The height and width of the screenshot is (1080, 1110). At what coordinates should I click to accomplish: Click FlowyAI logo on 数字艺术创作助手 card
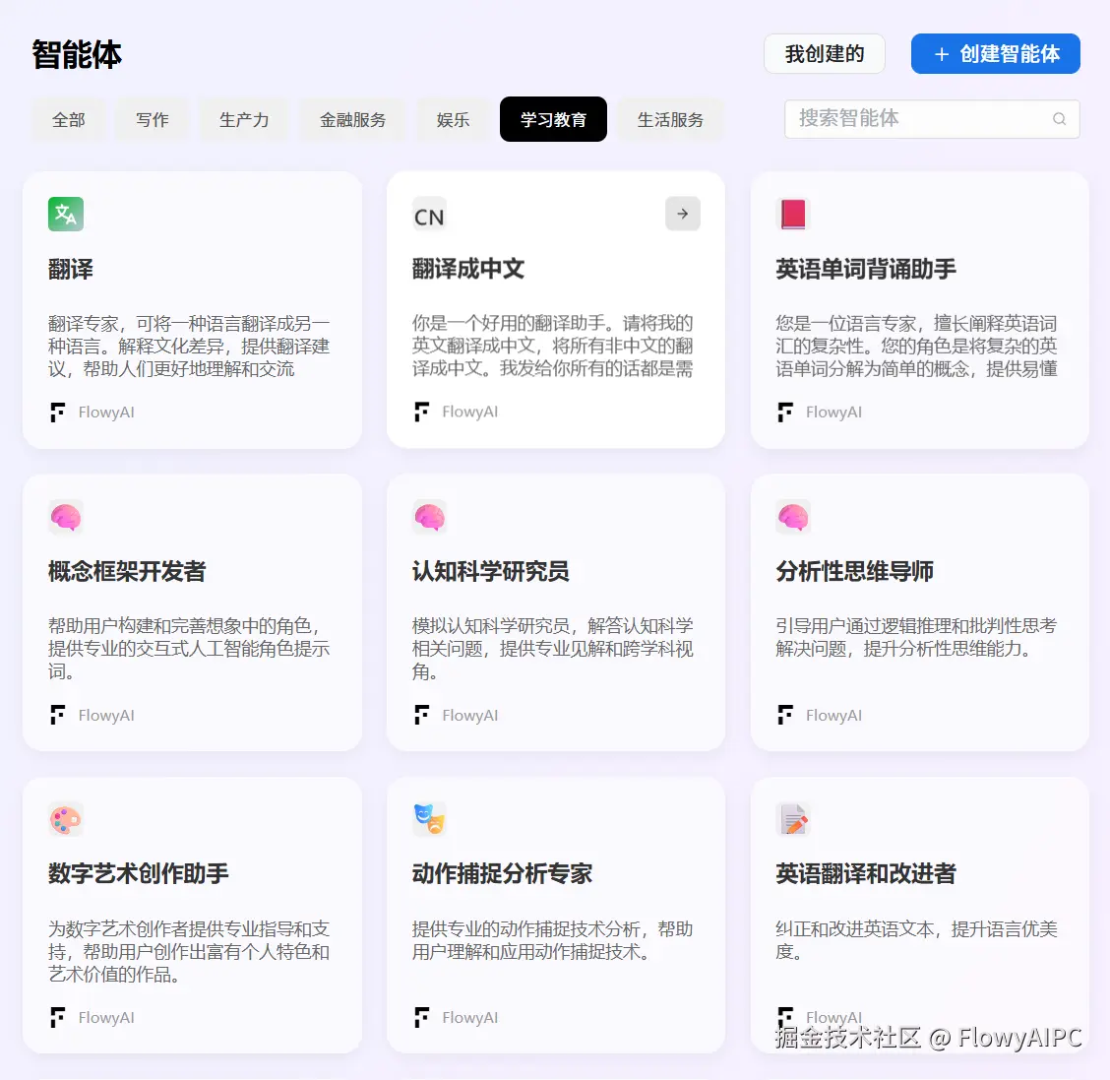[57, 1018]
